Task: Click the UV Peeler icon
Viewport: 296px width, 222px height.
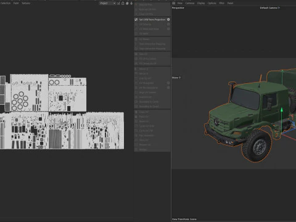Action: coord(136,39)
